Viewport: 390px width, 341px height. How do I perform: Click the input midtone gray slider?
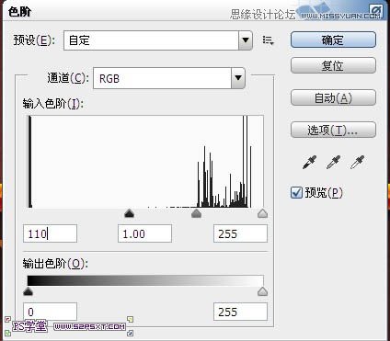tap(196, 213)
